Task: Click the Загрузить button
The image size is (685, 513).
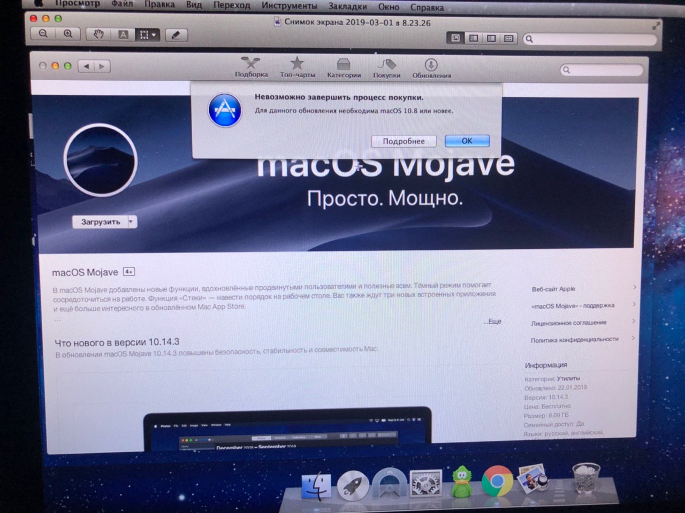Action: [x=101, y=222]
